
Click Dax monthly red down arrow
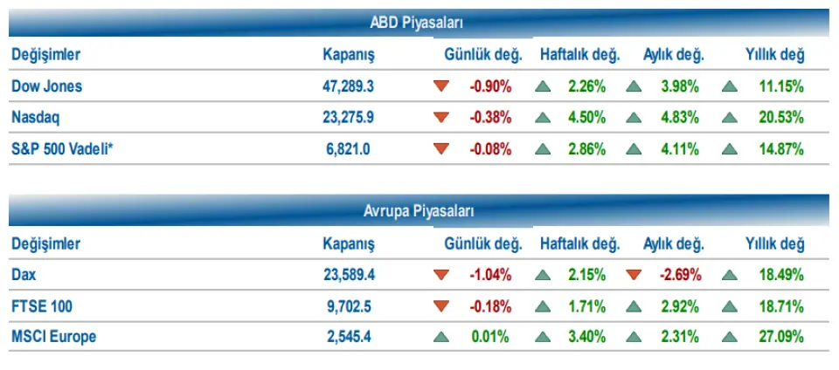coord(634,275)
